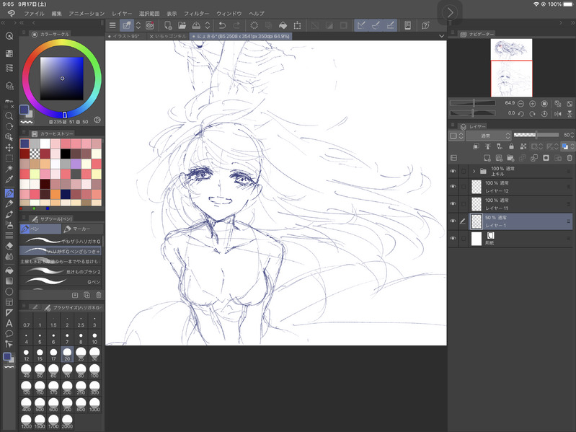Toggle snap to ruler icon in command bar
Viewport: 576px width, 432px height.
pyautogui.click(x=361, y=25)
